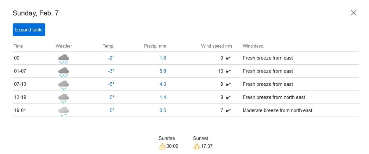The height and width of the screenshot is (154, 369).
Task: Click the Expand table button
Action: point(29,30)
